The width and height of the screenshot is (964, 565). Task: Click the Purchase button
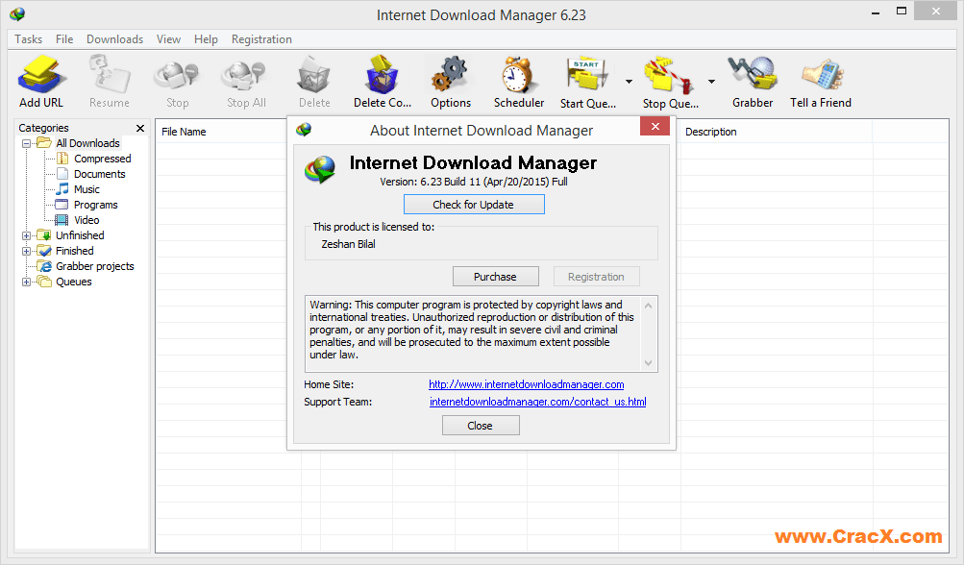(x=496, y=277)
